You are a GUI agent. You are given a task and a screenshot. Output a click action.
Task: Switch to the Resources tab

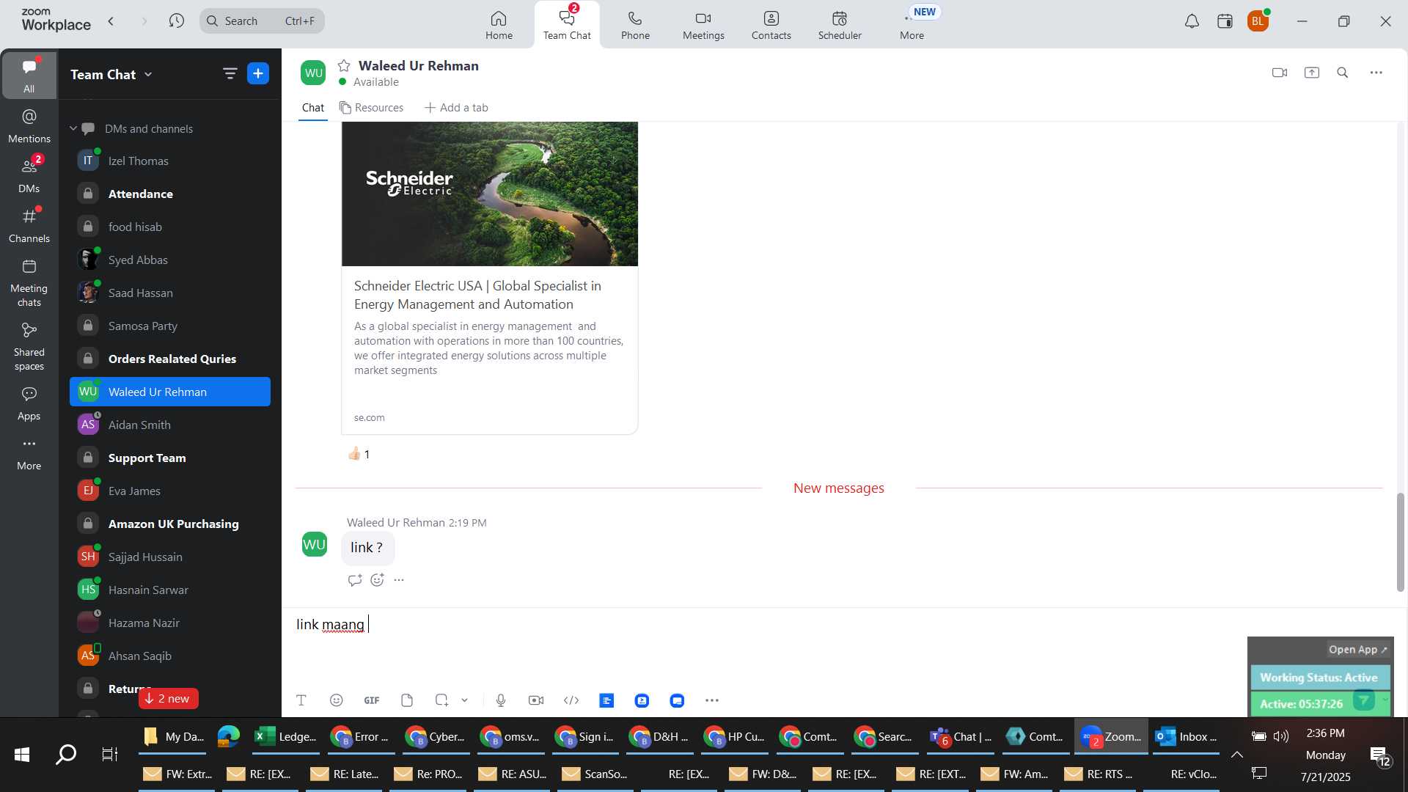[371, 108]
